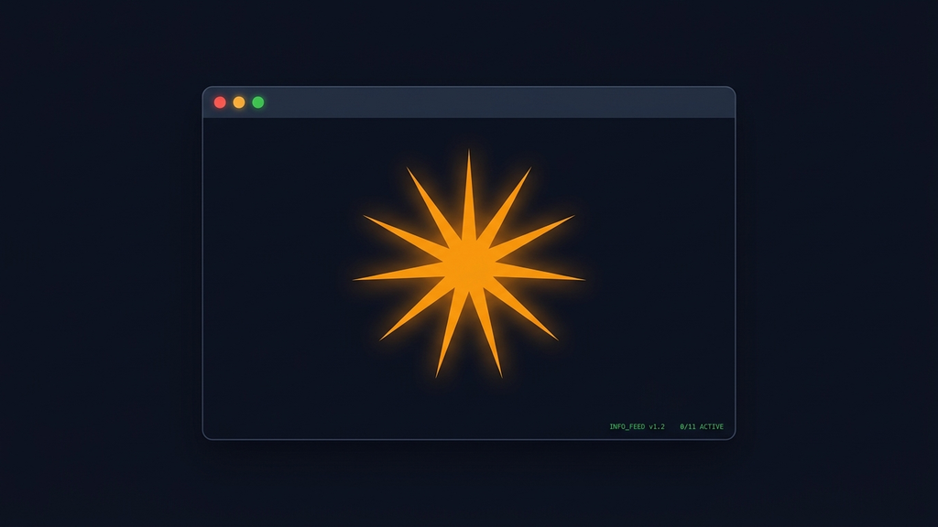Close the window with the red button
938x527 pixels.
220,102
